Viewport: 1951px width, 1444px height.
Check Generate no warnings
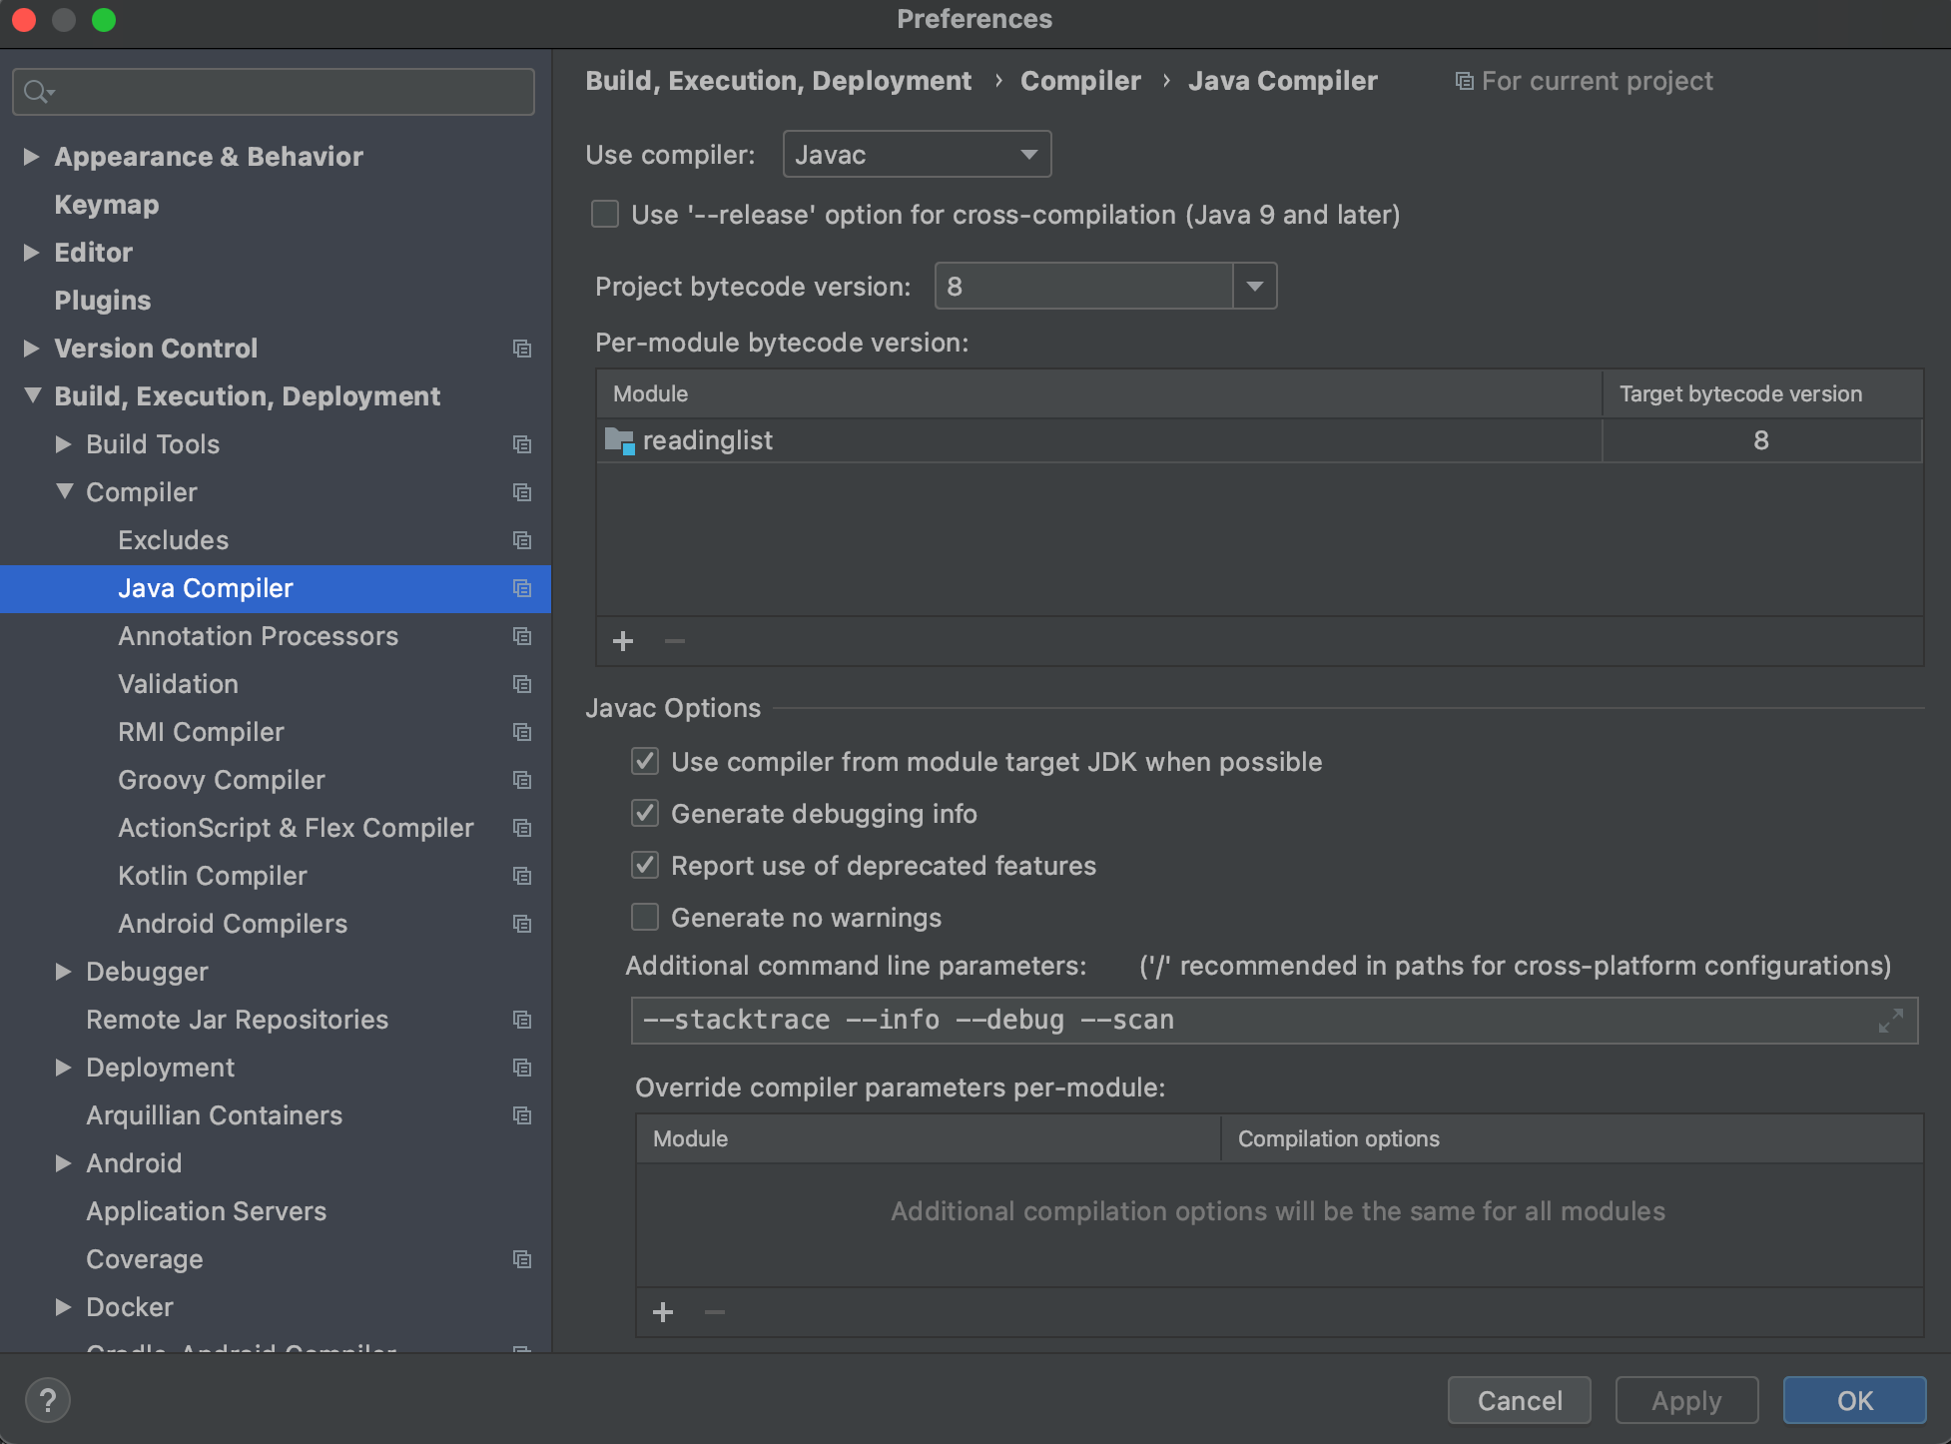click(x=645, y=918)
